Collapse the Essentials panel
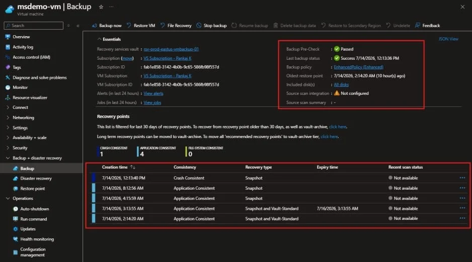 99,39
